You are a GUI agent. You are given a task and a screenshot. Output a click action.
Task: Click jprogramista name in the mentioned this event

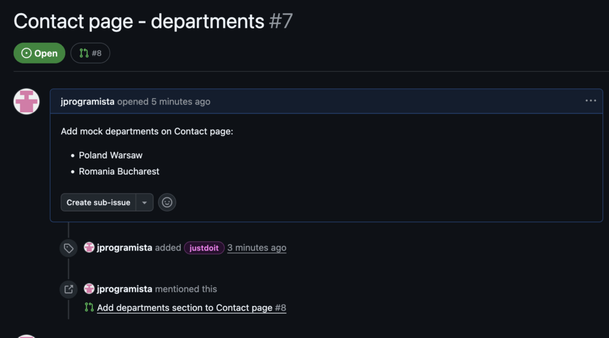125,289
